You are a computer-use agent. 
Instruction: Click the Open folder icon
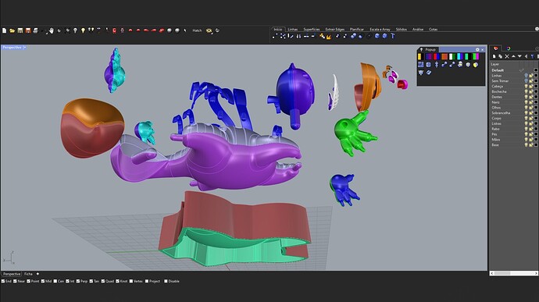tap(12, 30)
